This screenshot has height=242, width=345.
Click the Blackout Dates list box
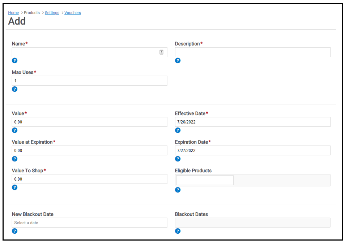[252, 222]
